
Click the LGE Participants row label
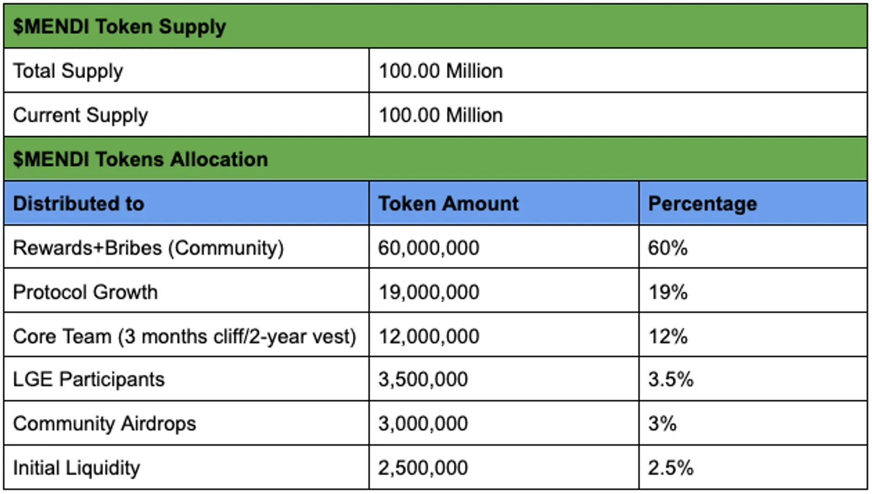click(186, 379)
